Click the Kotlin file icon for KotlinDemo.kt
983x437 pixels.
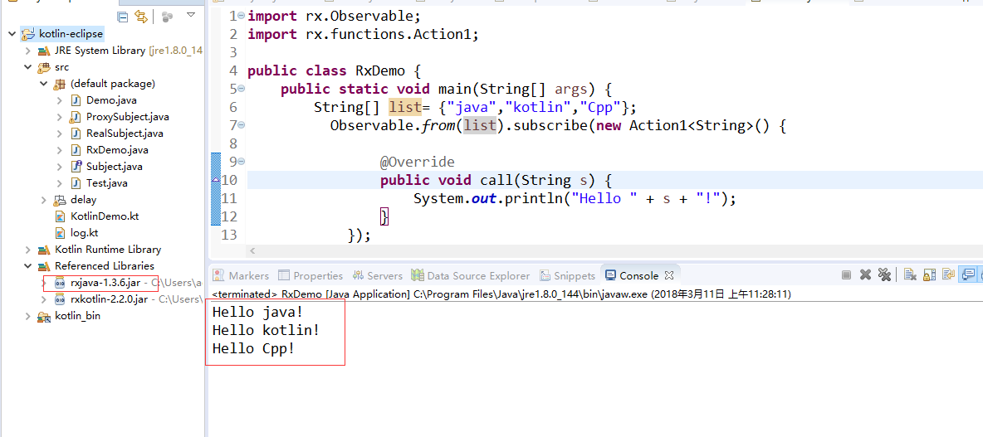(60, 216)
